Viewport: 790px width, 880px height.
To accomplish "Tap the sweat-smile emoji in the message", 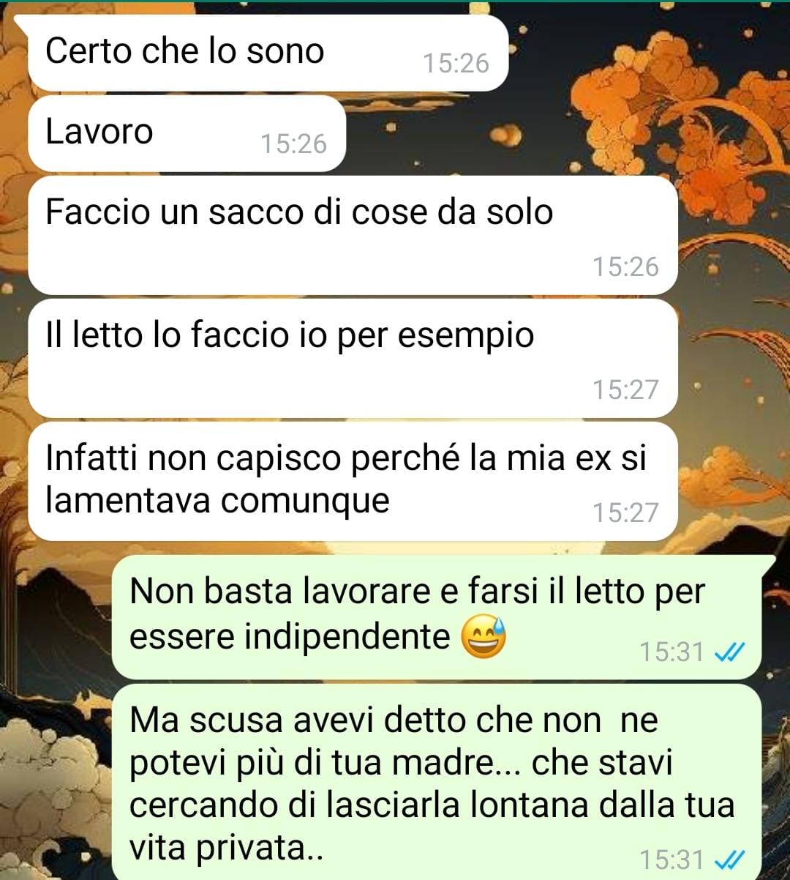I will point(484,635).
